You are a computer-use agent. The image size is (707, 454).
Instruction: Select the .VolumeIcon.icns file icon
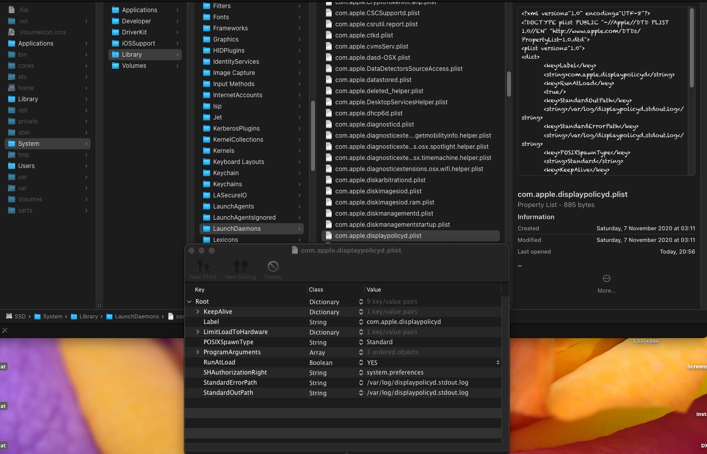[x=12, y=32]
